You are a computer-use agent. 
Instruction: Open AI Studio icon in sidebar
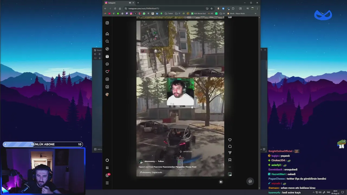[107, 168]
